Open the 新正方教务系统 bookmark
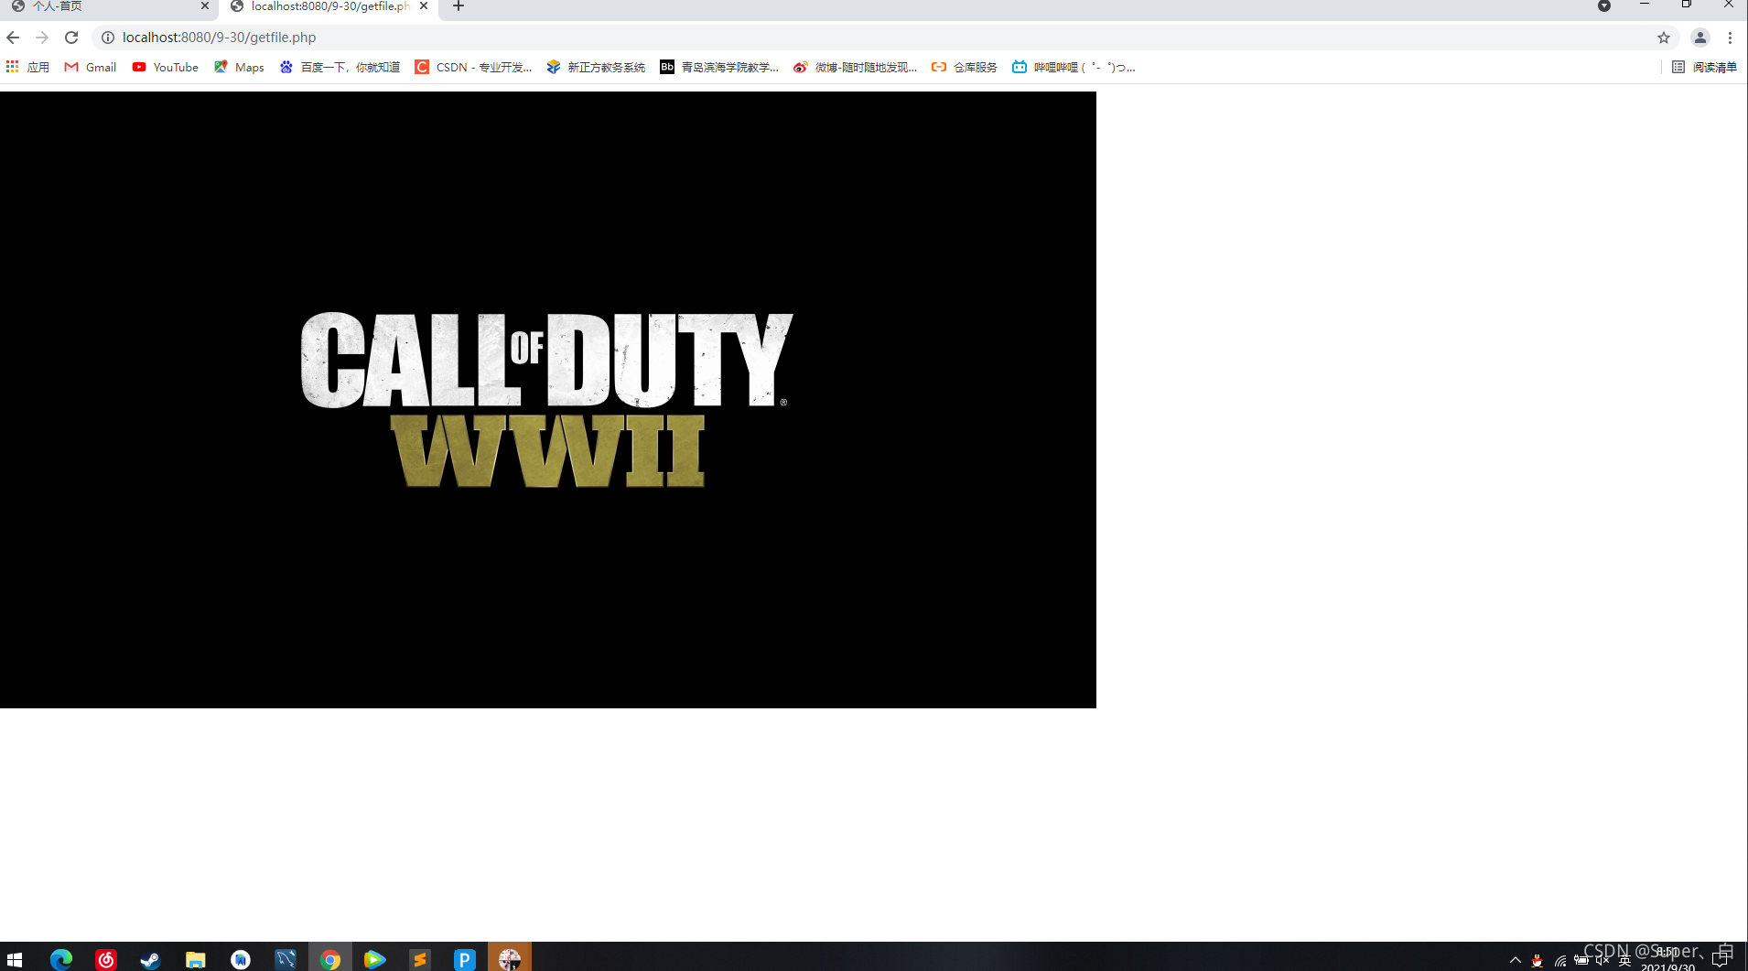This screenshot has height=971, width=1748. click(596, 67)
